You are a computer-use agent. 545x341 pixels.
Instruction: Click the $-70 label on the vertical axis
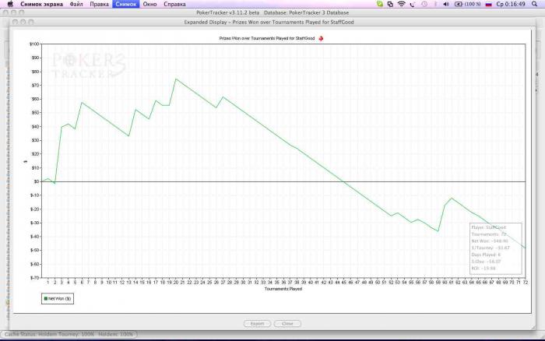35,278
